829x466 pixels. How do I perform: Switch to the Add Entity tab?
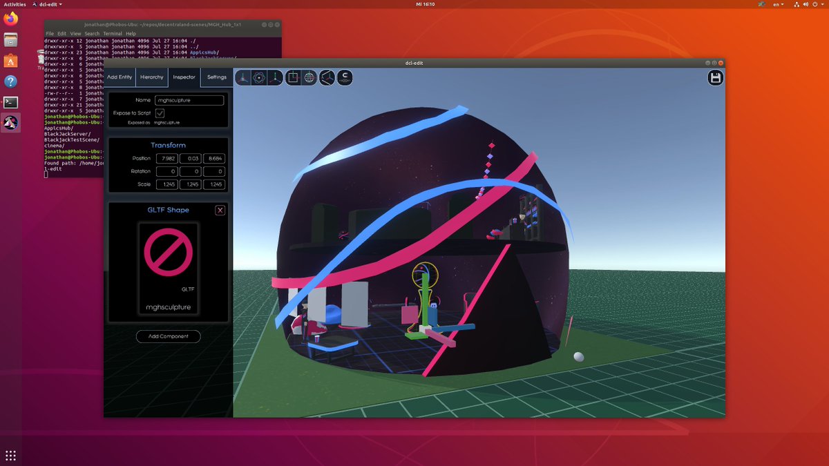click(120, 77)
